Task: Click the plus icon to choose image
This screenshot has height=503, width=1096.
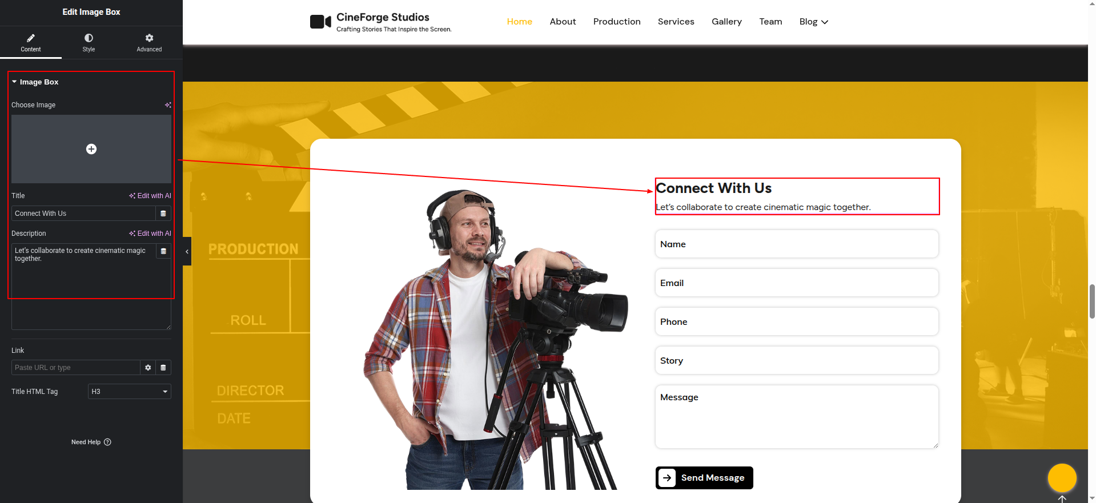Action: coord(91,149)
